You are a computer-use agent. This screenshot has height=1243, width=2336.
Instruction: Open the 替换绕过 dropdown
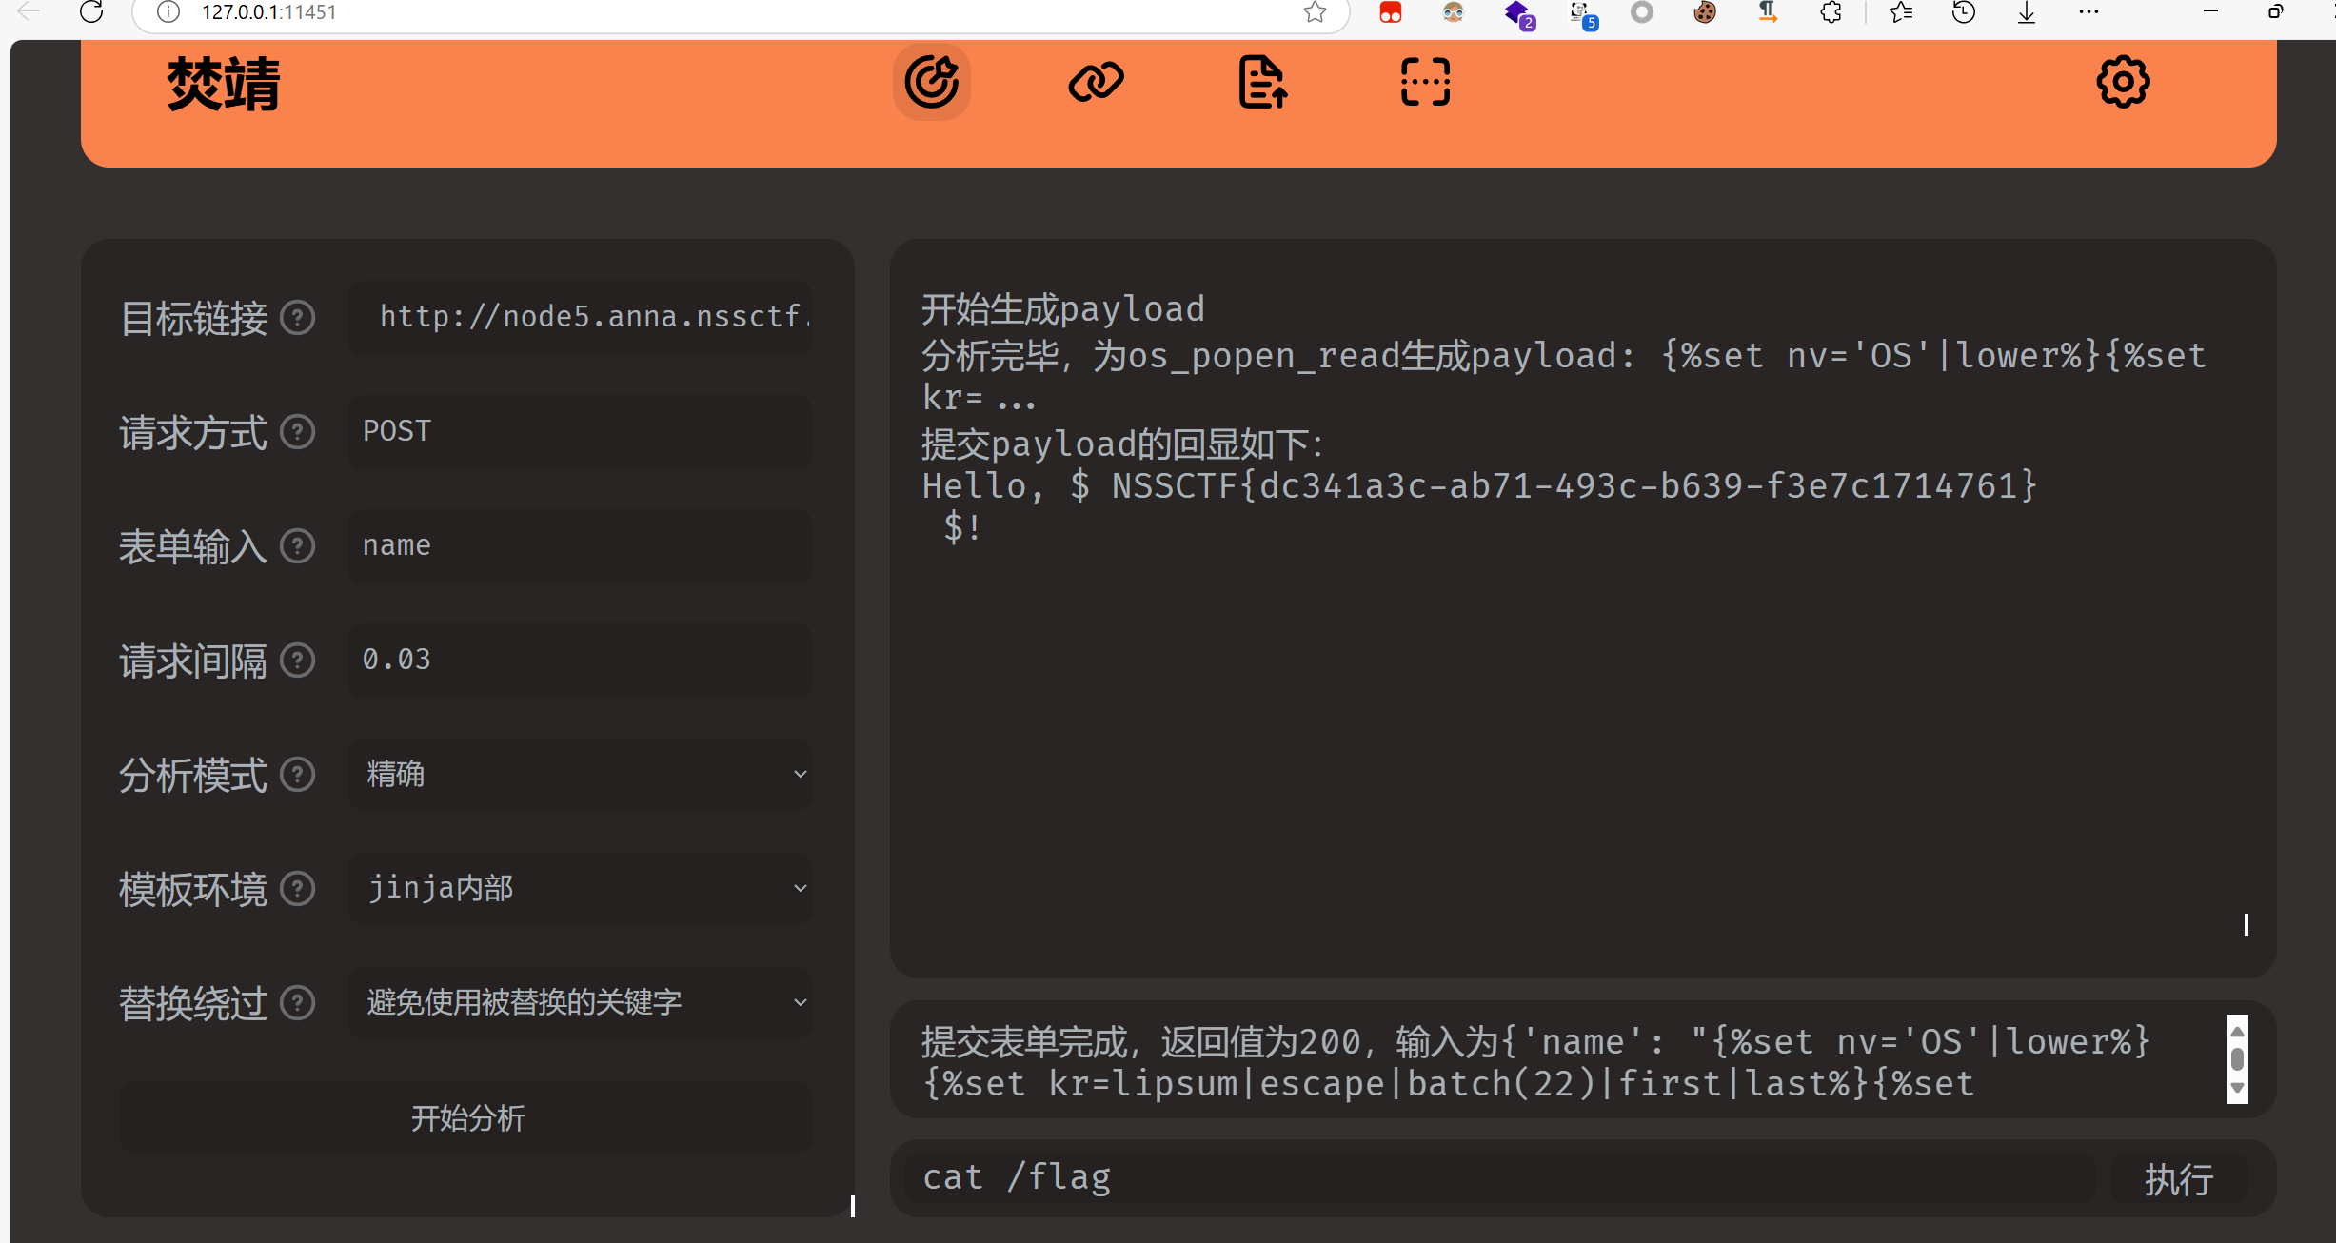click(580, 1002)
